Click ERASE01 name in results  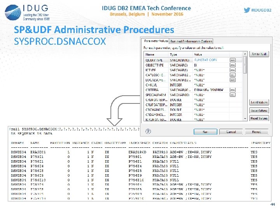38,152
